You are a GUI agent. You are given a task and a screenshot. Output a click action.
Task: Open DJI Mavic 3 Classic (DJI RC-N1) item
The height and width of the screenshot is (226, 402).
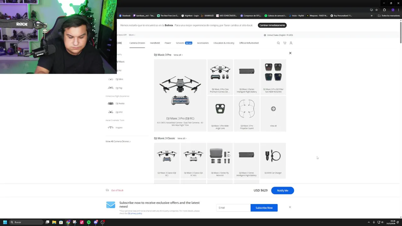point(193,161)
